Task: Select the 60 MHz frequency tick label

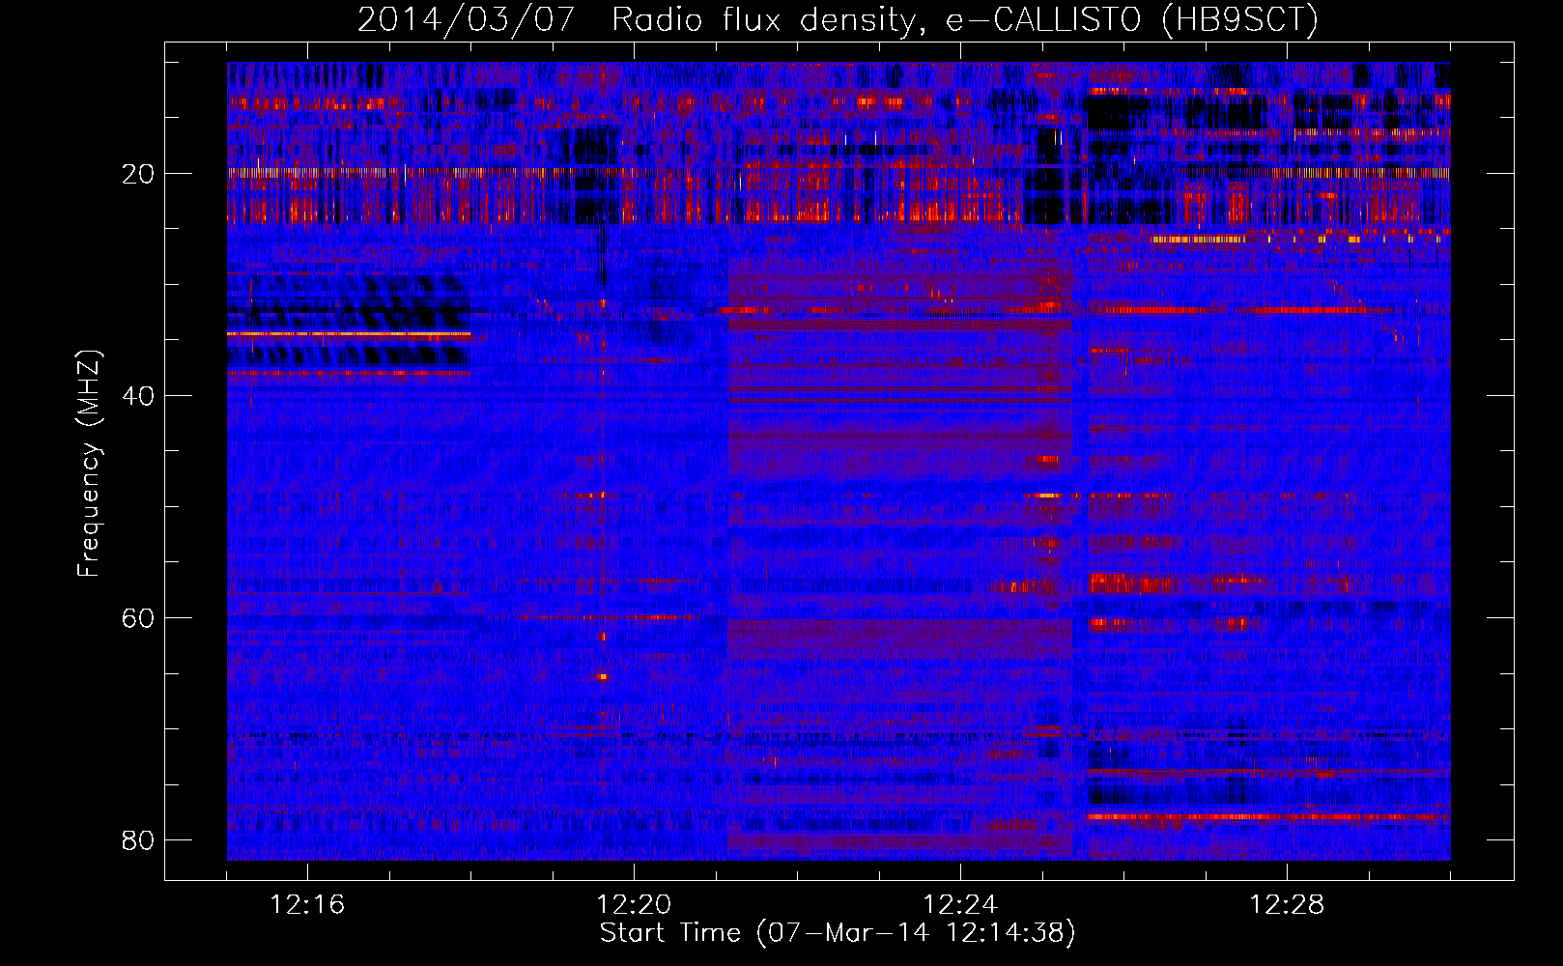Action: [138, 618]
